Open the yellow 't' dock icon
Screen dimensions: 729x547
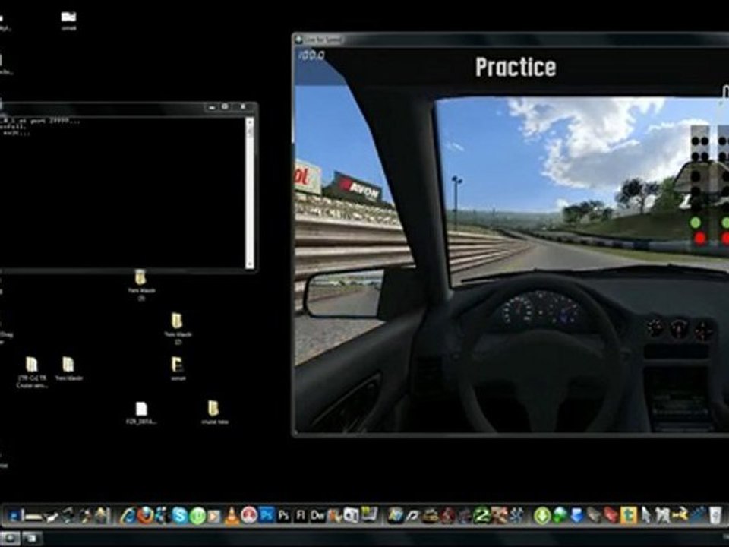point(628,515)
